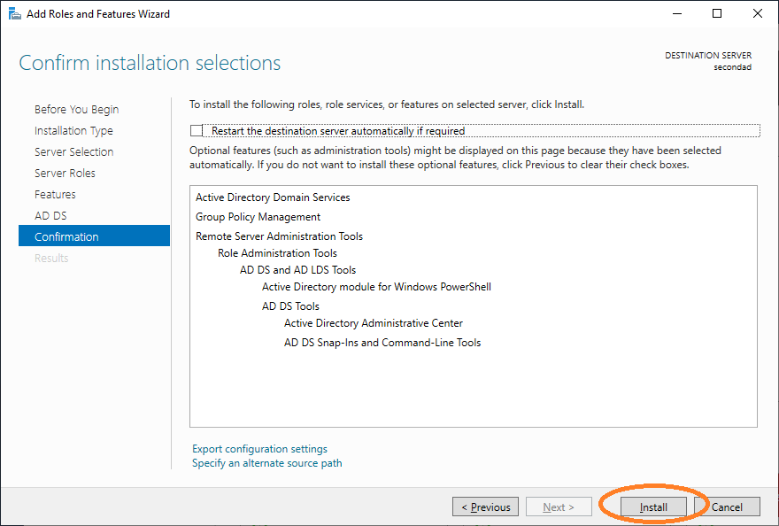
Task: Click the wizard icon in title bar
Action: click(x=14, y=13)
